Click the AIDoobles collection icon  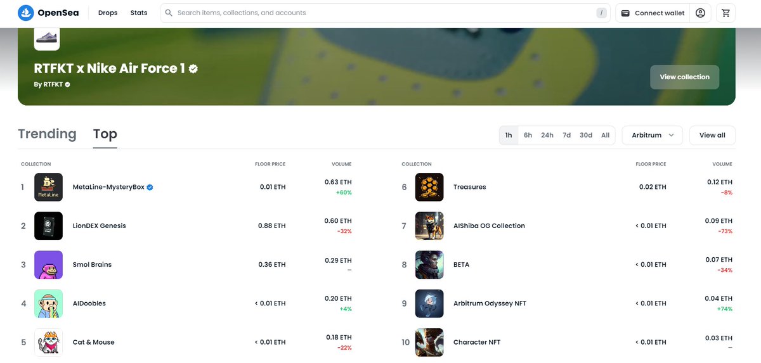(x=48, y=303)
